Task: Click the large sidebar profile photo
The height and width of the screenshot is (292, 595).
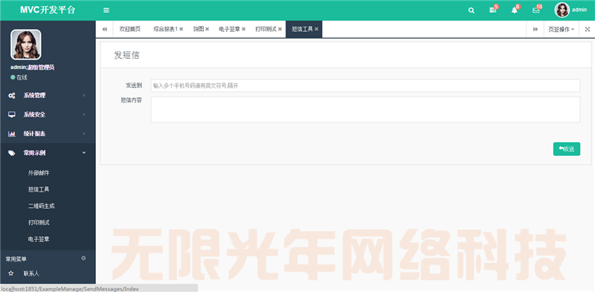Action: [x=26, y=45]
